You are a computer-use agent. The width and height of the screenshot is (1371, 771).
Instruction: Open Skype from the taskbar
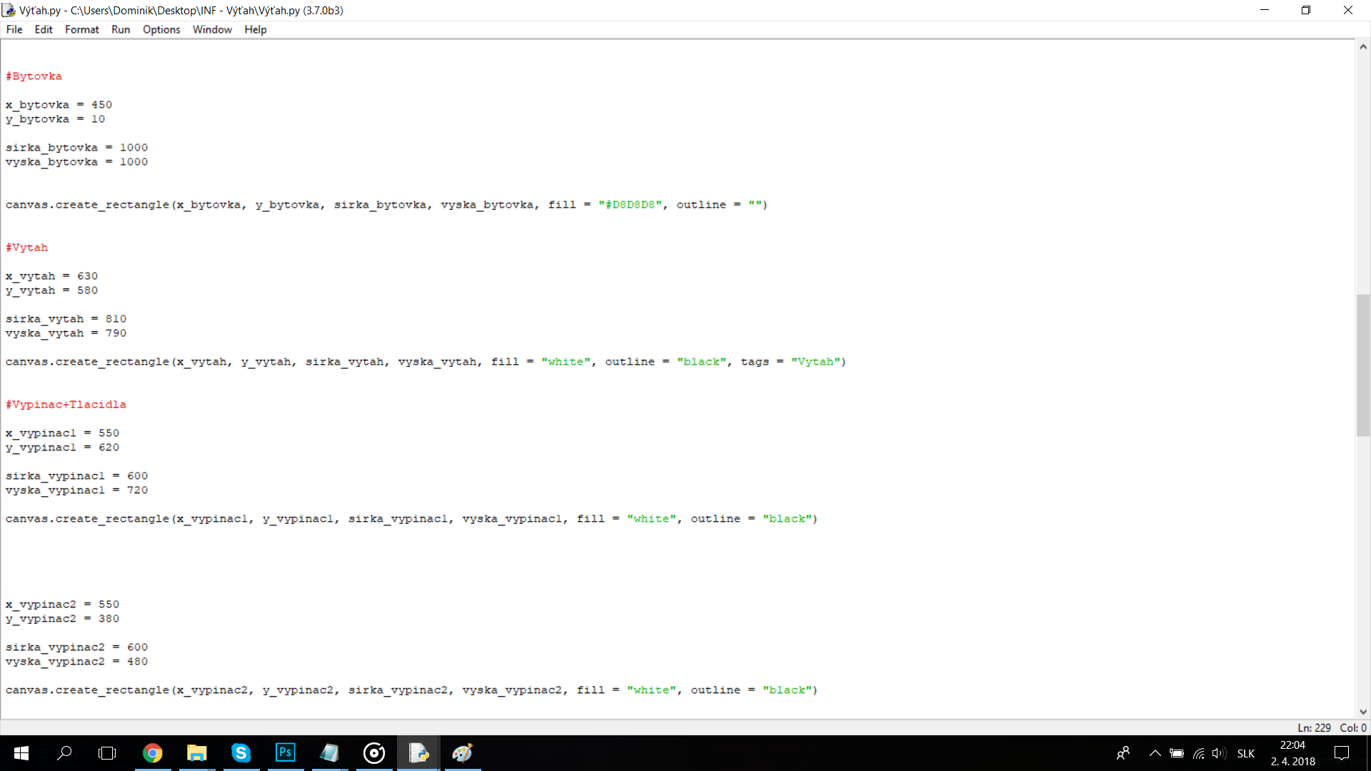click(x=241, y=753)
